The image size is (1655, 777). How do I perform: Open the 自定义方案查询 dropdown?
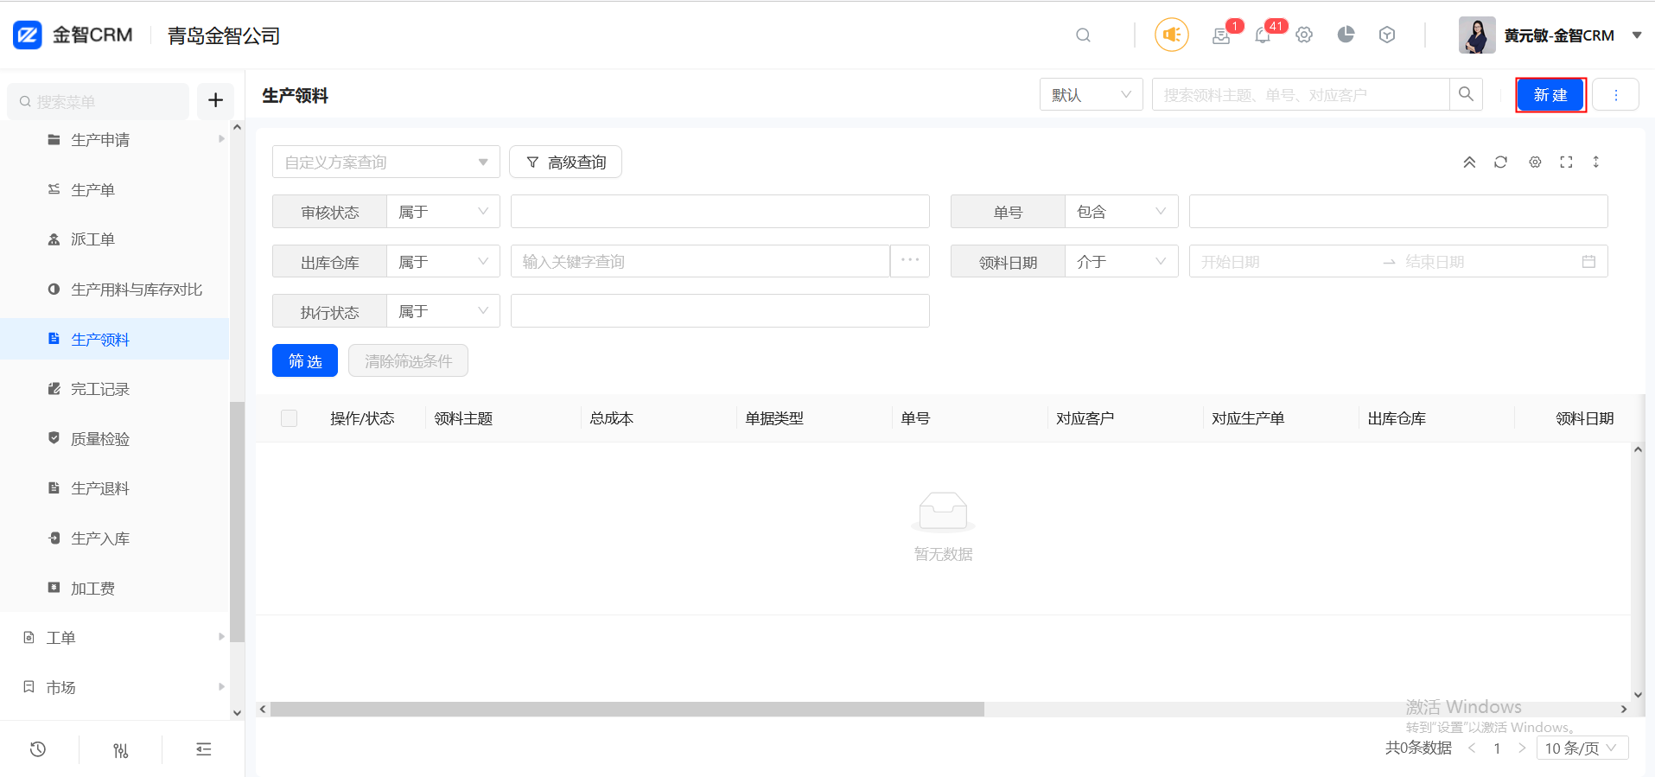(386, 162)
